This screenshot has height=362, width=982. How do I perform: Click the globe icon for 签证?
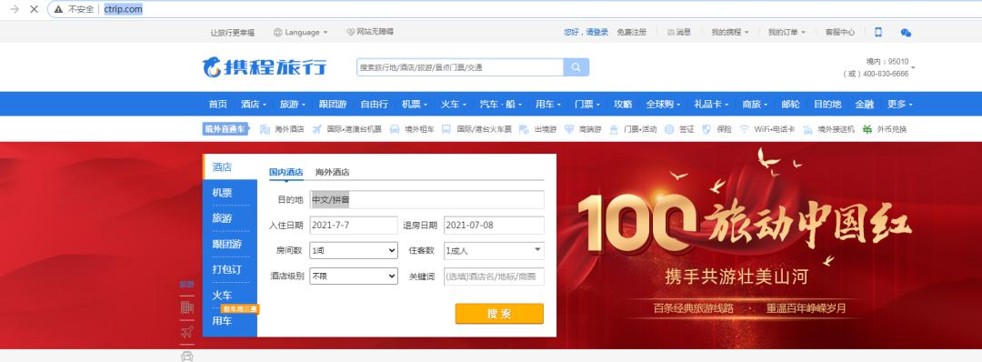[x=669, y=129]
